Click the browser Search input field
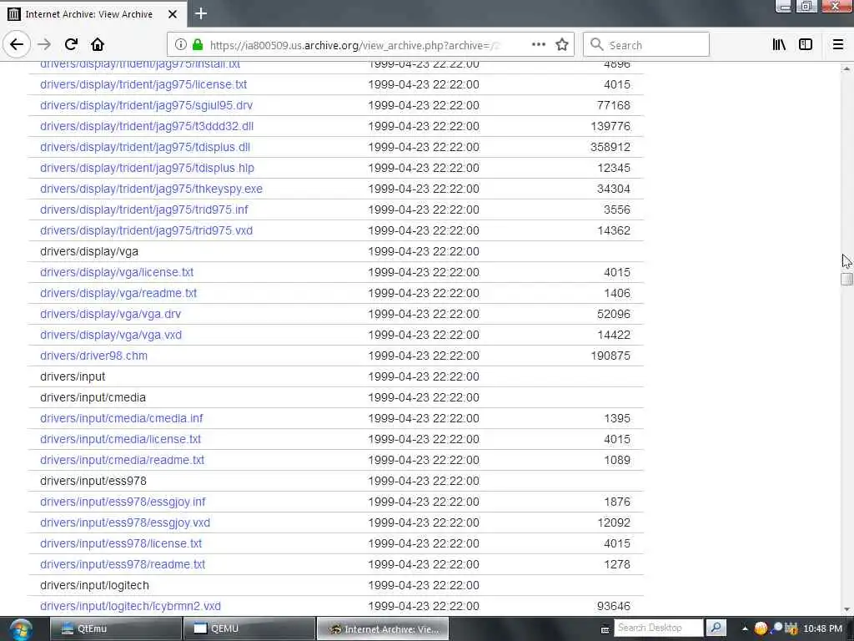The image size is (854, 641). (x=646, y=45)
